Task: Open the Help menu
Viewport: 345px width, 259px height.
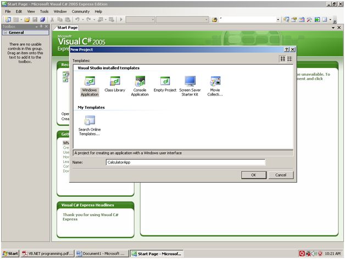Action: pos(98,12)
